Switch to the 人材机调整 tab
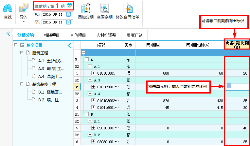 [104, 35]
